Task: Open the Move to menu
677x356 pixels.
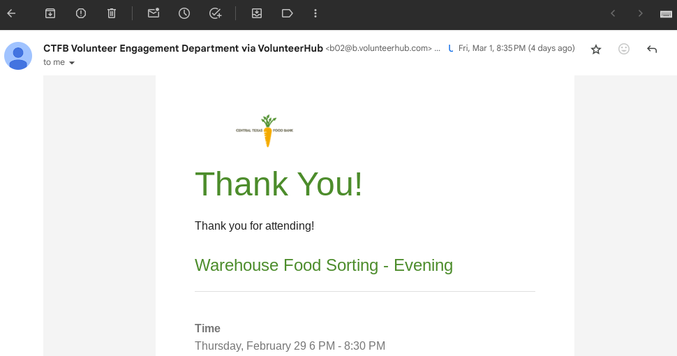Action: [x=257, y=13]
